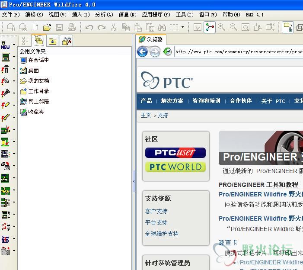The height and width of the screenshot is (270, 303).
Task: Expand the dropdown beside the EMX DB icon
Action: coord(14,166)
